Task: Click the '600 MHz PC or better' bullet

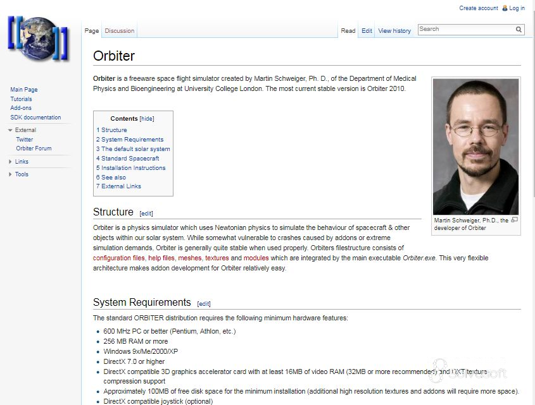Action: (170, 332)
